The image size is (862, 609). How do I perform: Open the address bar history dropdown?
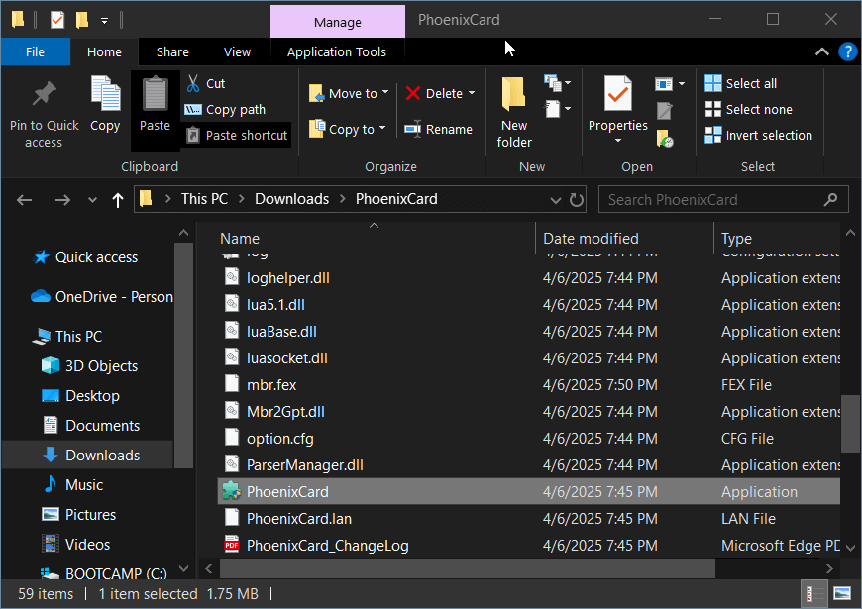click(x=556, y=200)
